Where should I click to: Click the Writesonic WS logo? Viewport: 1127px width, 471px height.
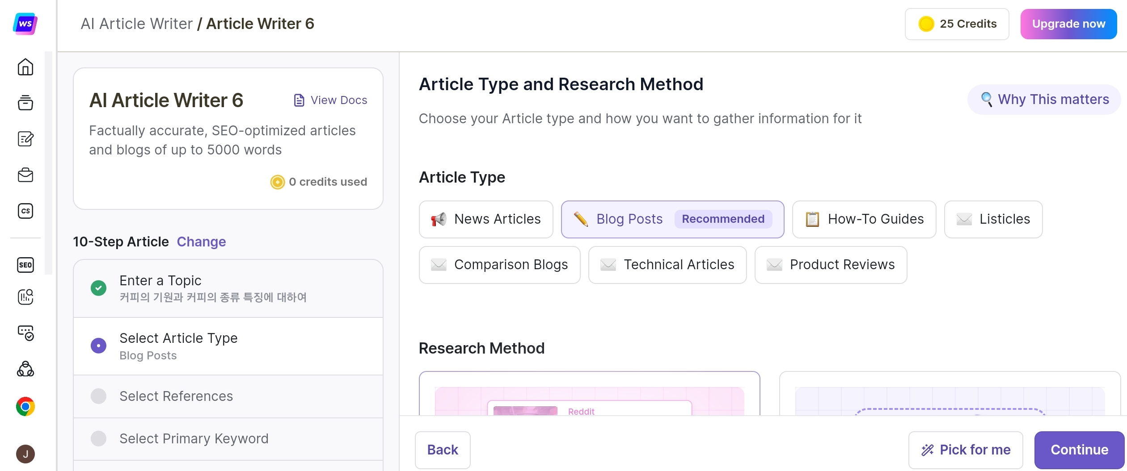[x=25, y=24]
